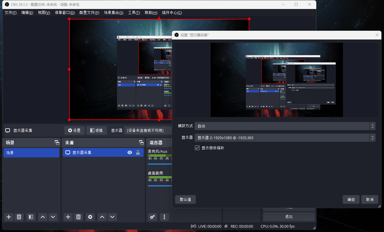Click OBS logo in main title bar
Image resolution: width=384 pixels, height=232 pixels.
[x=7, y=4]
